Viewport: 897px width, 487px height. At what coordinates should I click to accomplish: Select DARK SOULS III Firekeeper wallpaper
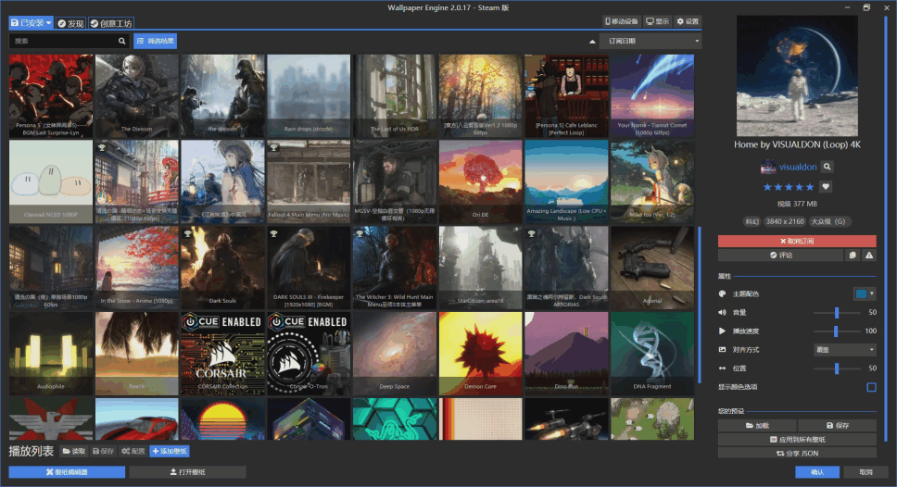[309, 268]
